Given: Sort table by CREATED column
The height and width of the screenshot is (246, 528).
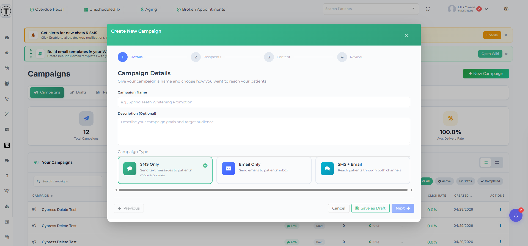Looking at the screenshot, I should point(463,196).
